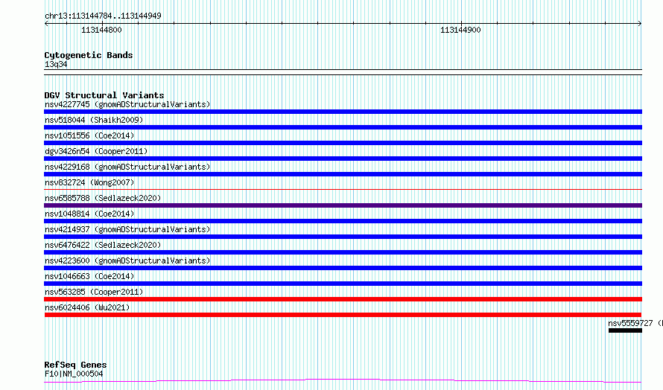
Task: Select the short black bar under nsv5559727
Action: (x=625, y=330)
